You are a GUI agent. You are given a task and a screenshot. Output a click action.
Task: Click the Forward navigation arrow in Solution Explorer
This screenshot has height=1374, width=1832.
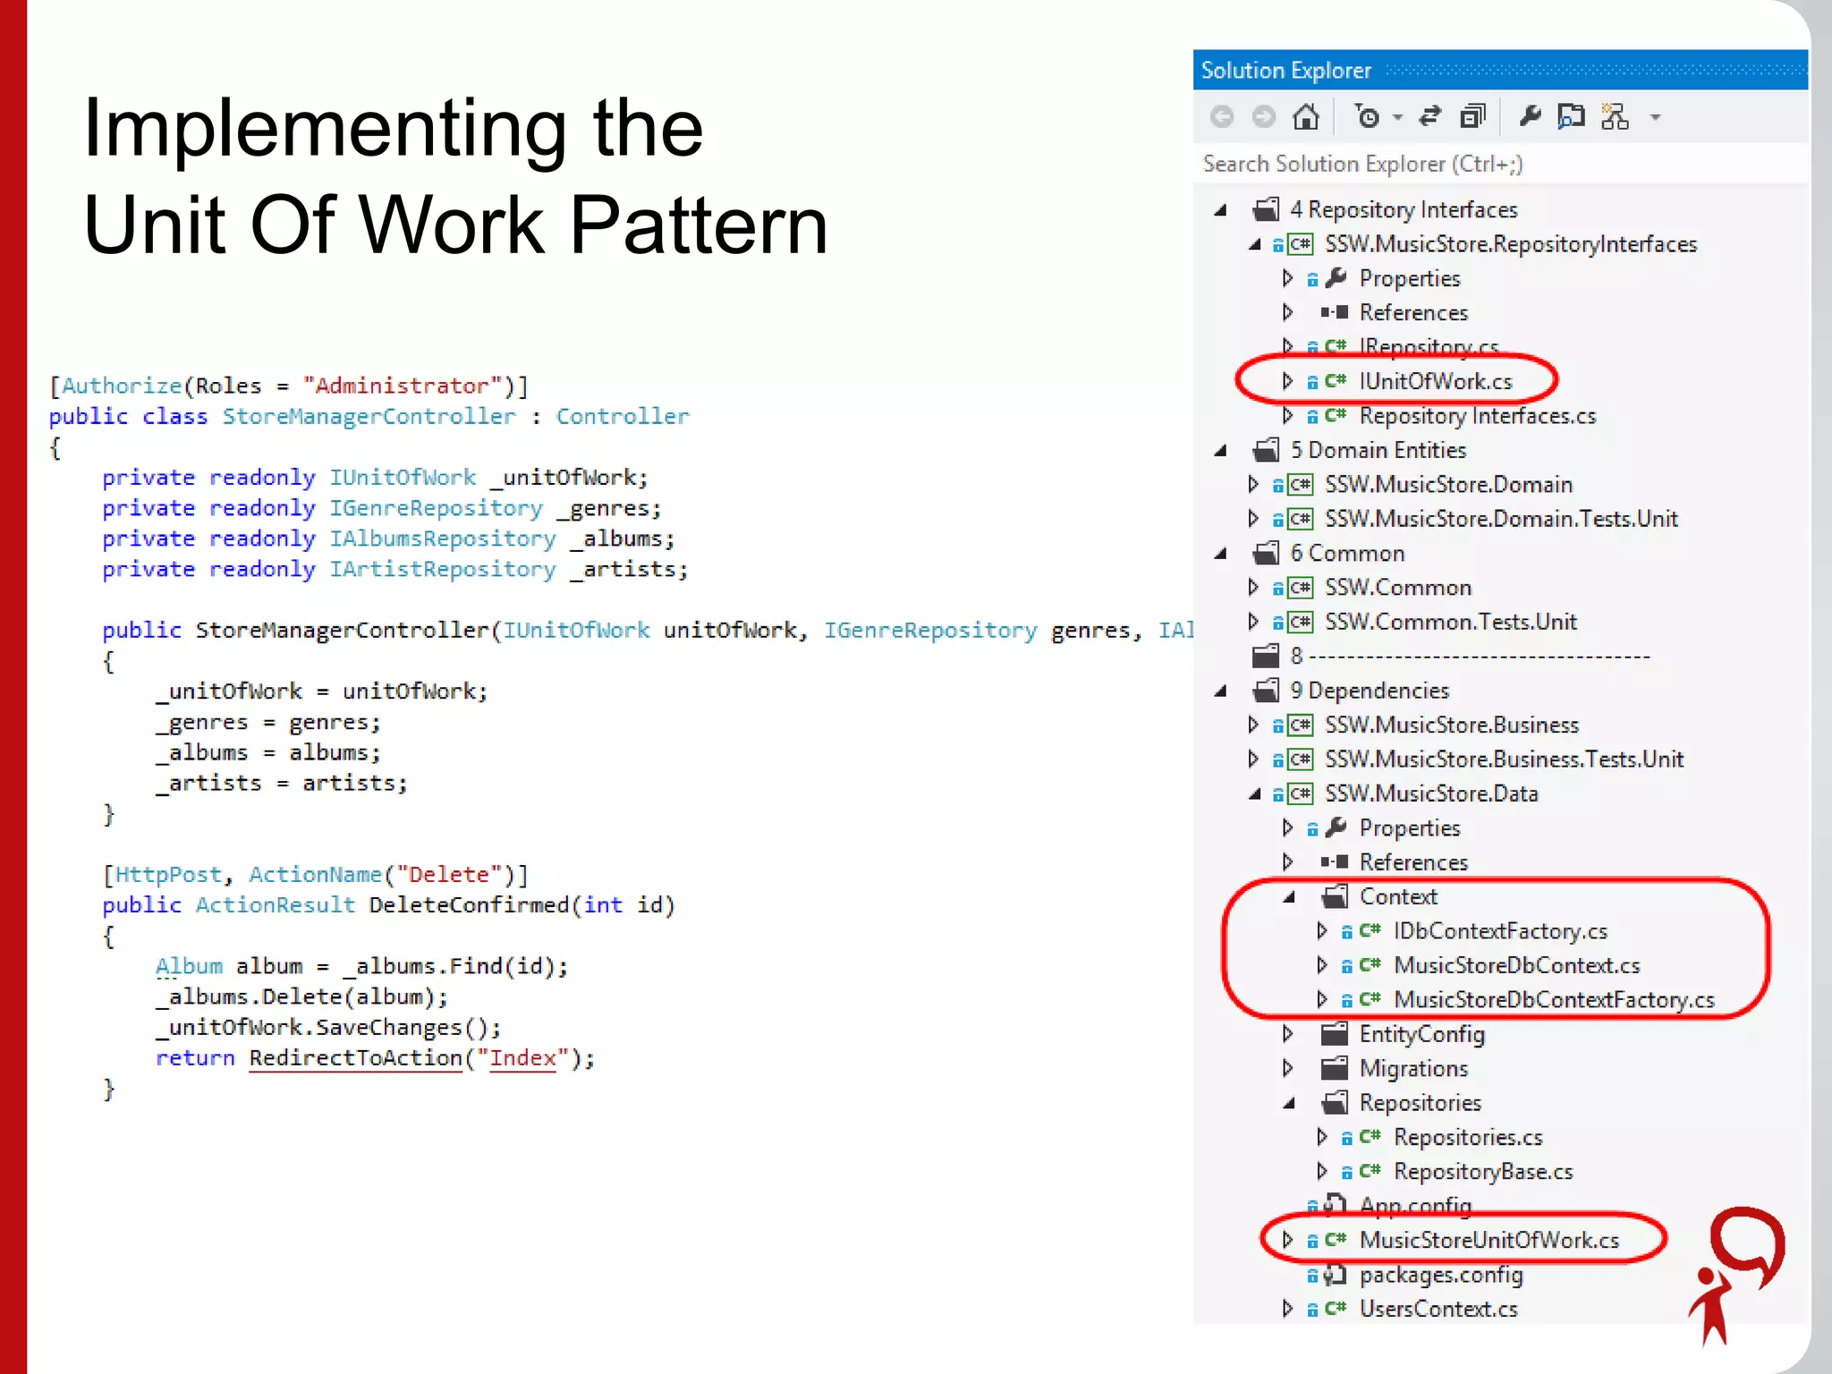point(1263,116)
